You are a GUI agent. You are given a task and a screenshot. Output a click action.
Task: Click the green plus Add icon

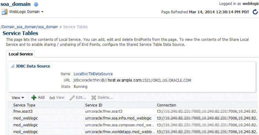(34, 98)
